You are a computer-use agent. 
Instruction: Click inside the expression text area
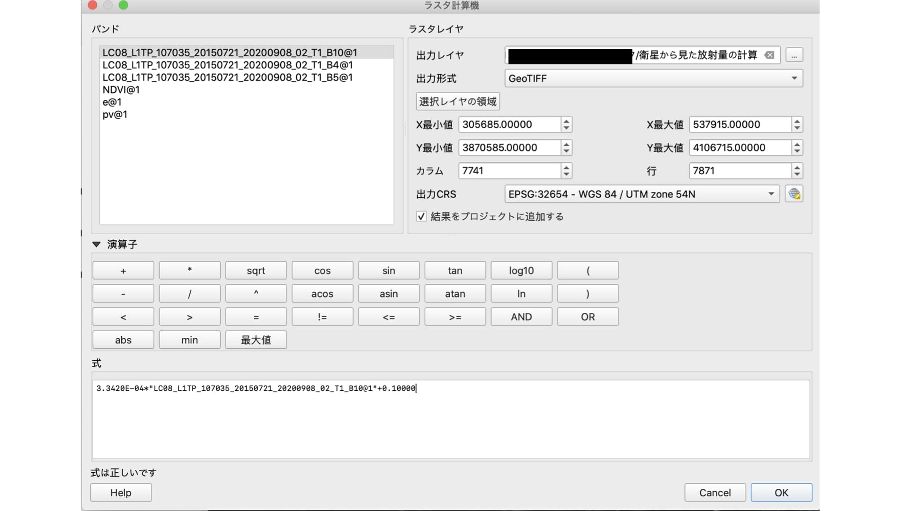pos(451,419)
